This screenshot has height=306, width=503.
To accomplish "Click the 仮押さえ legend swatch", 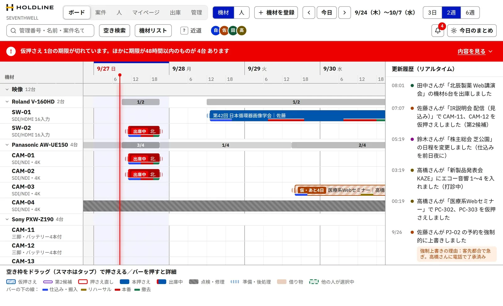I will coord(11,282).
